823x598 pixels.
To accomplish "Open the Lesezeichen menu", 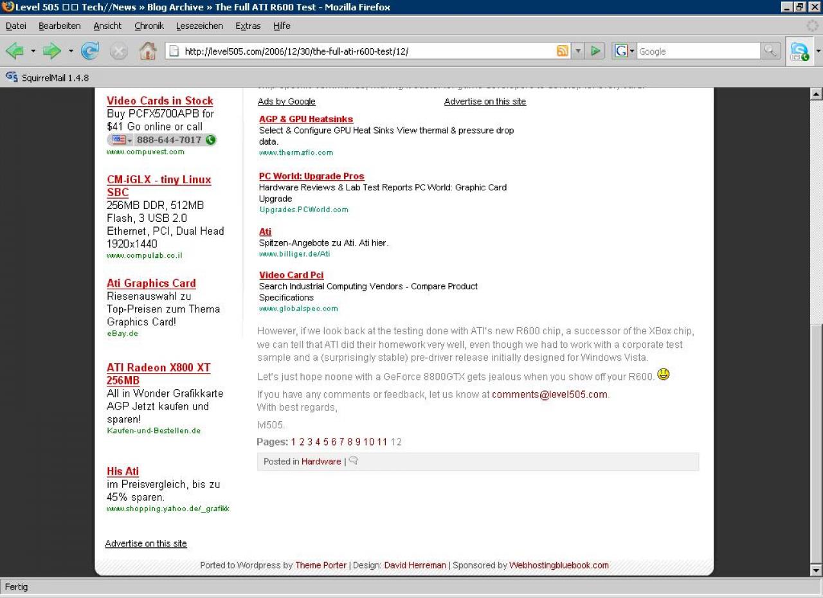I will pyautogui.click(x=199, y=26).
